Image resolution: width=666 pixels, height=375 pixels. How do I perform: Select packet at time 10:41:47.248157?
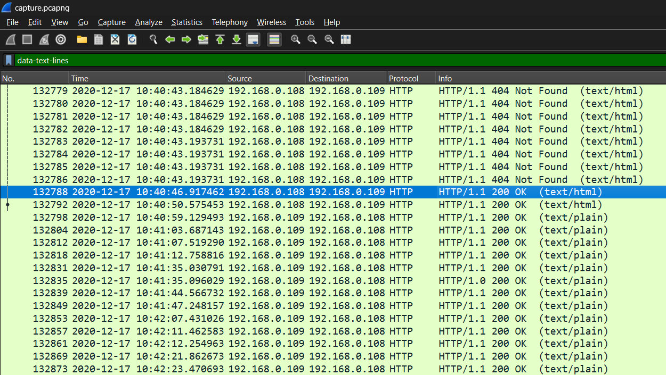tap(333, 306)
